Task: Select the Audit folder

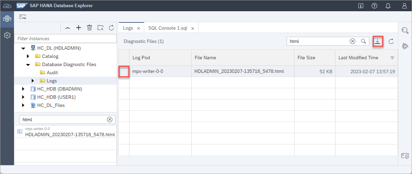Action: tap(52, 73)
